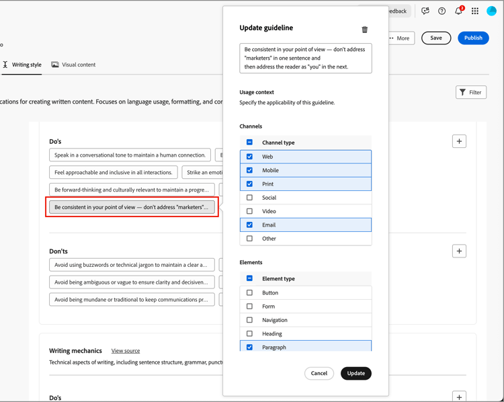Select 'Be forward-thinking and culturally relevant' guideline
This screenshot has width=504, height=402.
pyautogui.click(x=132, y=190)
